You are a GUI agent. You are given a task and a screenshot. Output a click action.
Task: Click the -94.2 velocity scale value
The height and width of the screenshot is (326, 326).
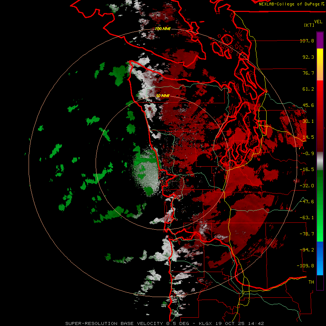(x=307, y=250)
